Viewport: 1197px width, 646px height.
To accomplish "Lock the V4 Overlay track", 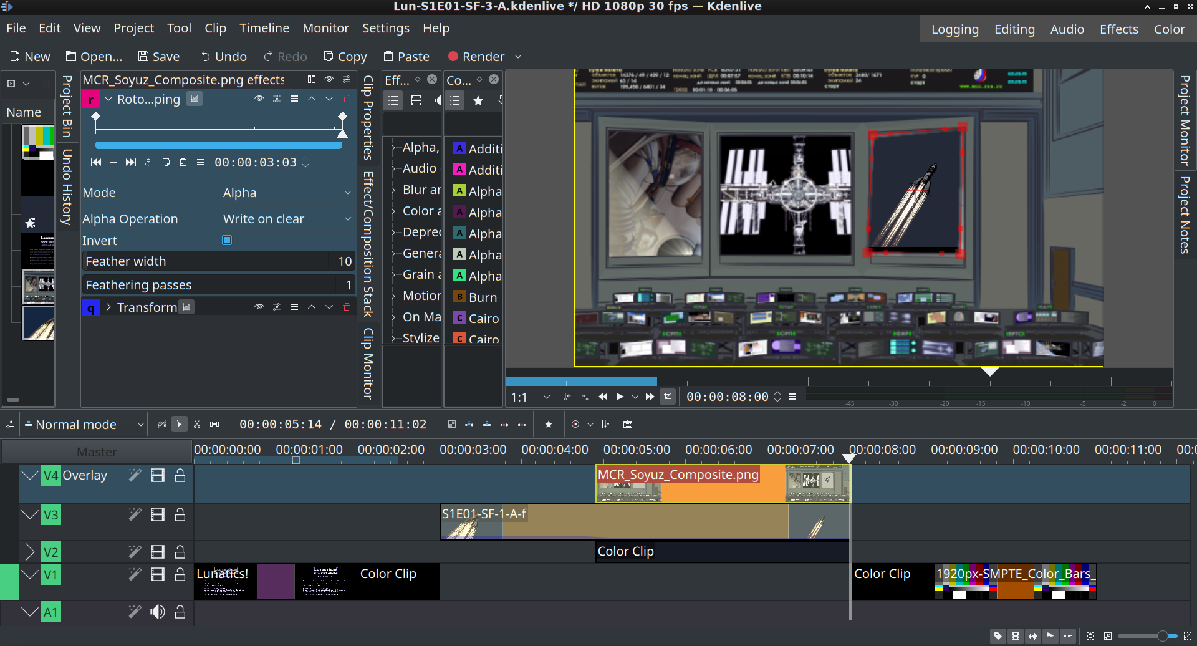I will 180,476.
